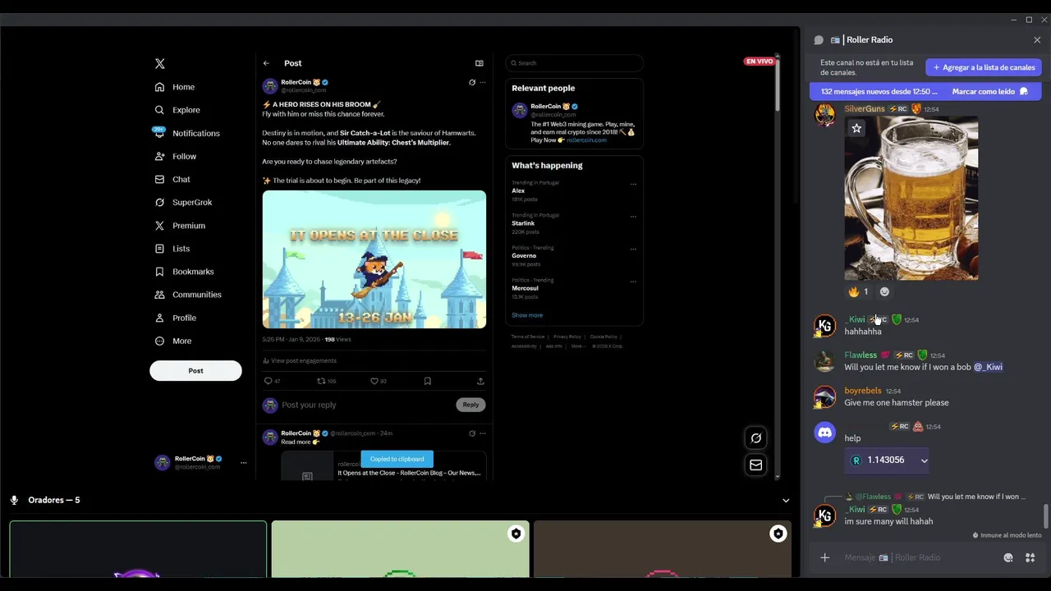The width and height of the screenshot is (1051, 591).
Task: Open Notifications in X sidebar
Action: click(x=186, y=133)
